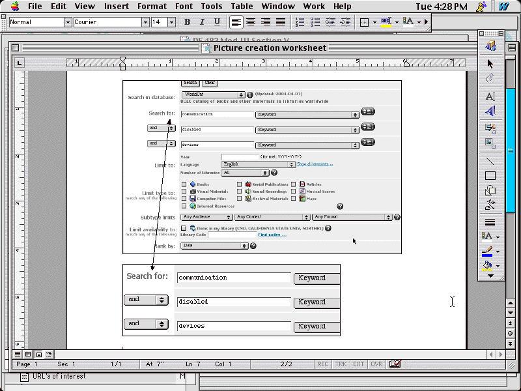
Task: Open the Line Color dropdown arrow
Action: point(498,252)
